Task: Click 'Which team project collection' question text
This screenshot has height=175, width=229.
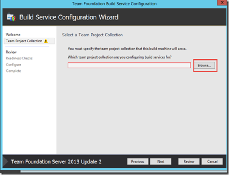Action: (x=120, y=57)
